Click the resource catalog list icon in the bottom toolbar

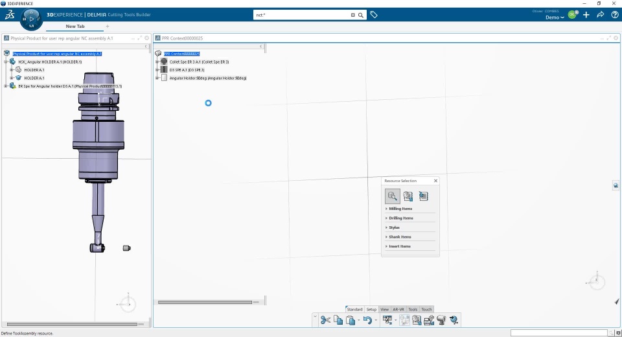(417, 320)
